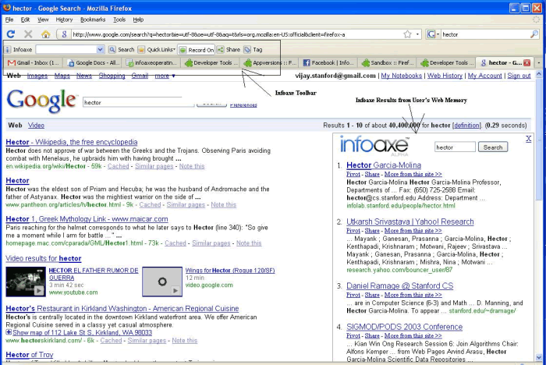Click 'Note this' under the pantheon.org result
The width and height of the screenshot is (546, 365).
tap(224, 205)
